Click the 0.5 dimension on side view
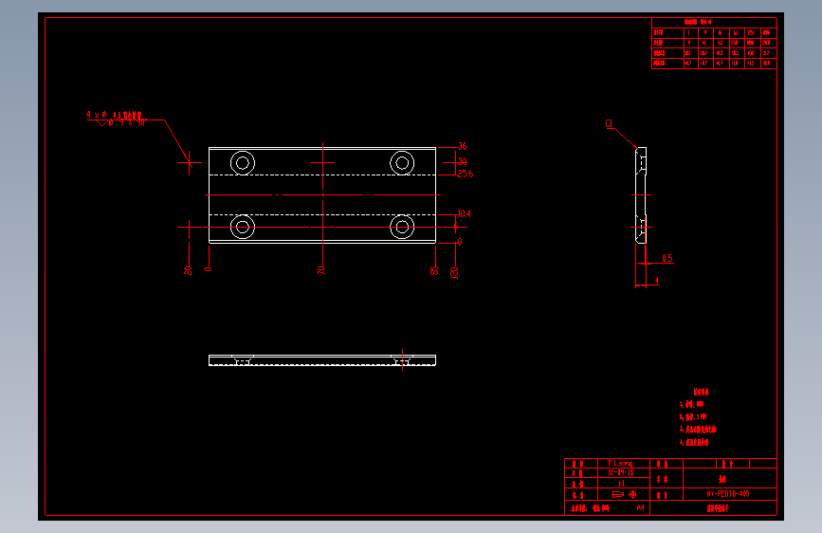The height and width of the screenshot is (533, 822). 667,258
